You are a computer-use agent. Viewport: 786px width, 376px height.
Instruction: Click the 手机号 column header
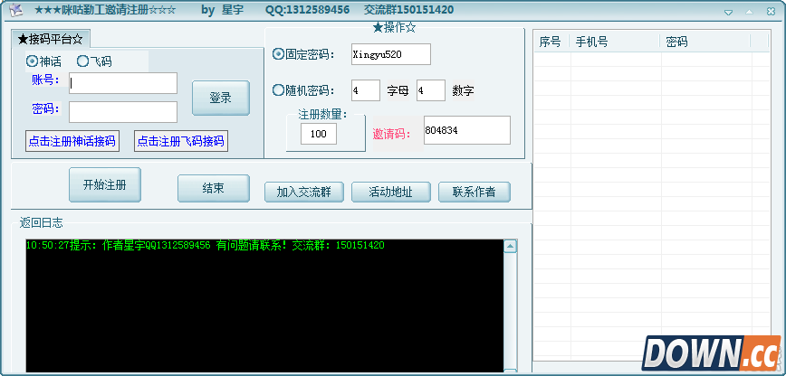612,42
